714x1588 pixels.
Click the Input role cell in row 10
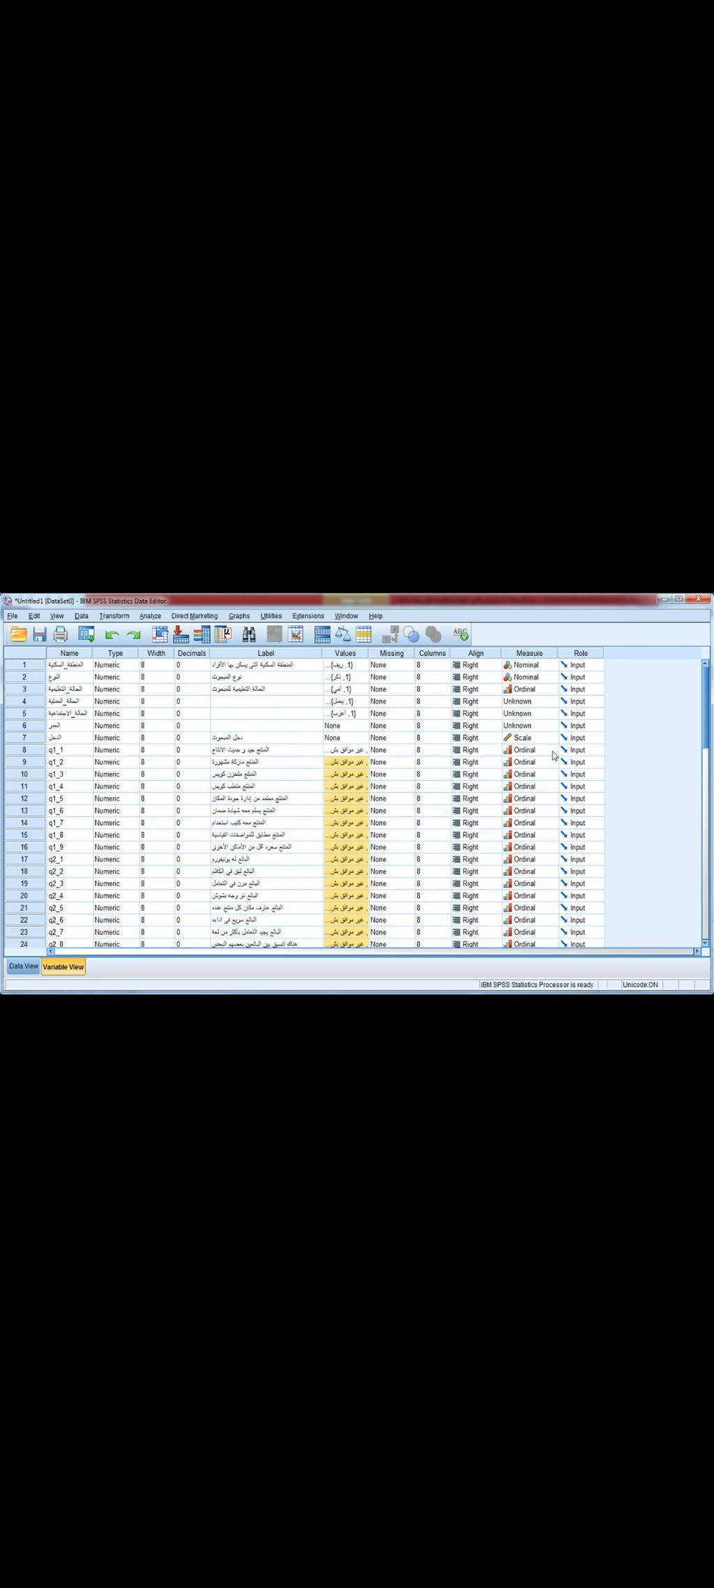click(581, 774)
